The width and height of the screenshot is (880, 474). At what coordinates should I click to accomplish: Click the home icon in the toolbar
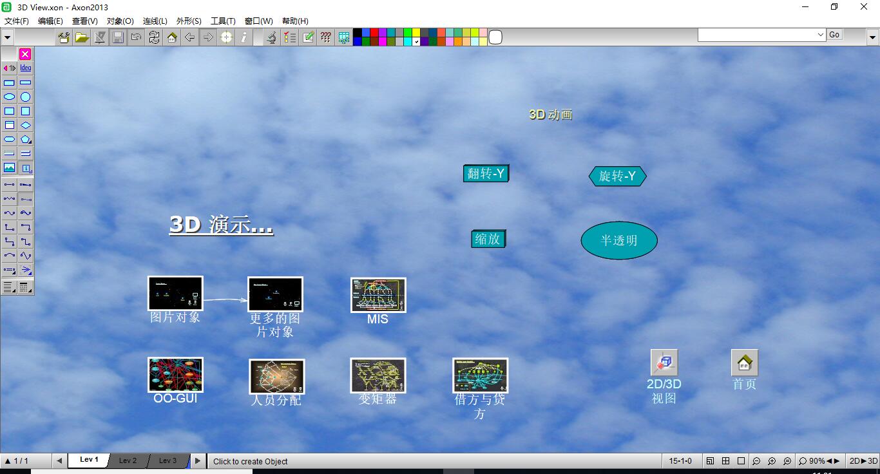point(172,37)
